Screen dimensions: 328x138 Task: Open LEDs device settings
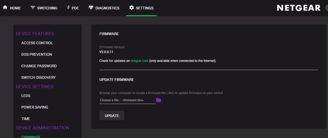point(26,96)
